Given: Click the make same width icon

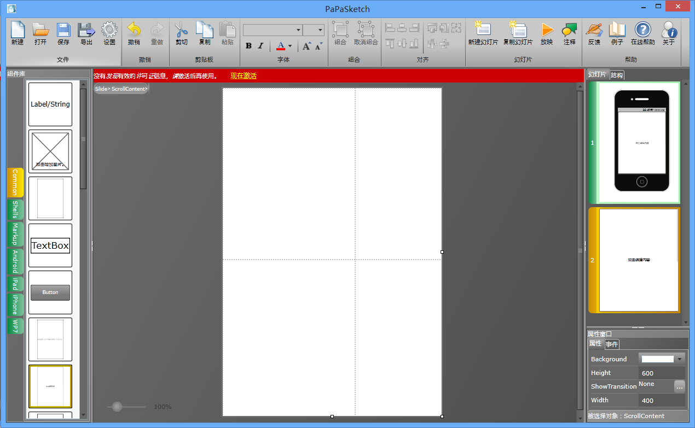Looking at the screenshot, I should pos(432,27).
